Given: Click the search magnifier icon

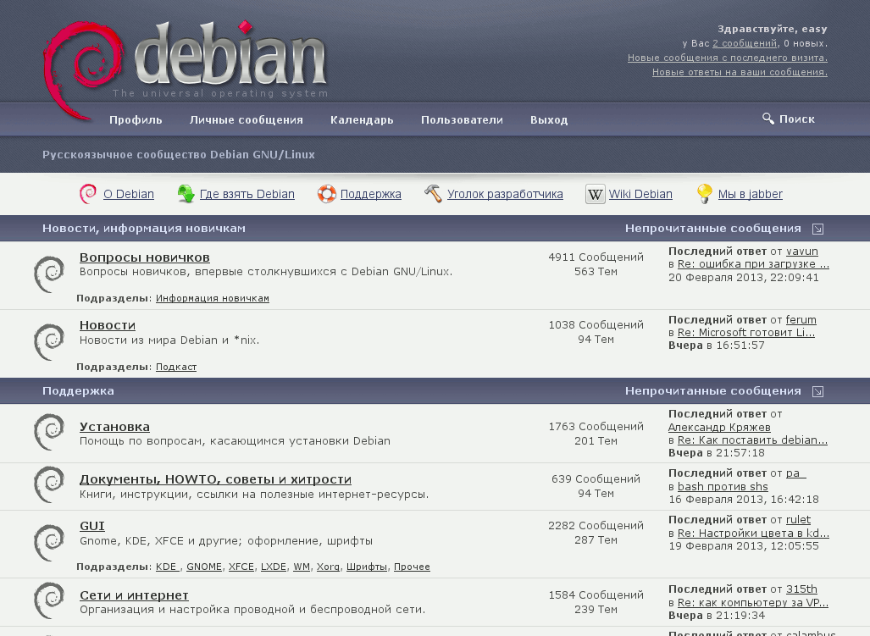Looking at the screenshot, I should pos(767,119).
